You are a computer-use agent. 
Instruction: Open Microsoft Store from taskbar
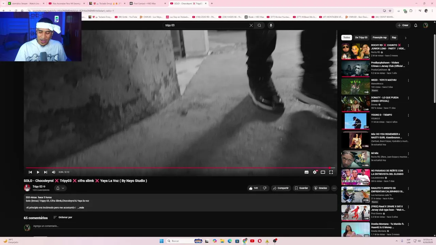pos(237,241)
